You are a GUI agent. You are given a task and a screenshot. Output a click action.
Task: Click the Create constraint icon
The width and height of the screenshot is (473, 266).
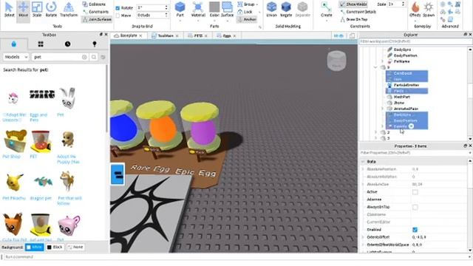[x=327, y=10]
